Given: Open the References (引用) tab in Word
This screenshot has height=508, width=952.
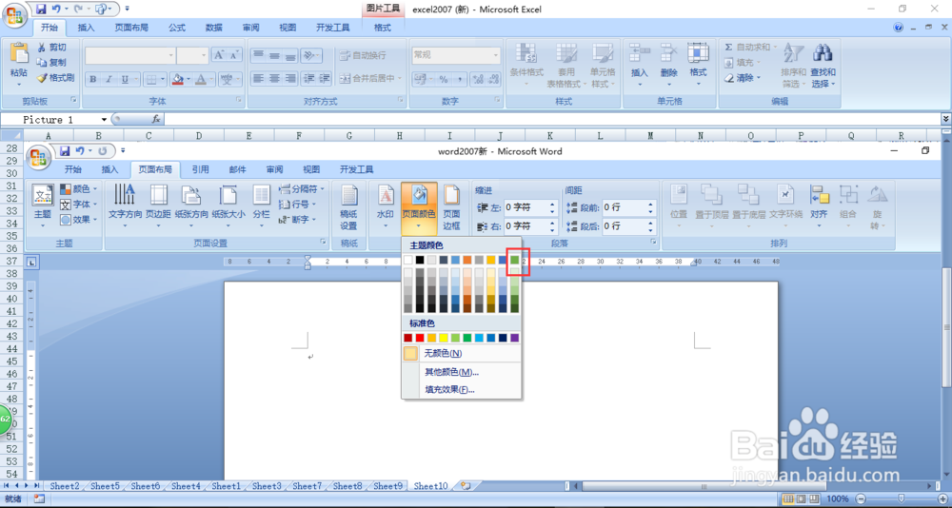Looking at the screenshot, I should click(x=200, y=169).
